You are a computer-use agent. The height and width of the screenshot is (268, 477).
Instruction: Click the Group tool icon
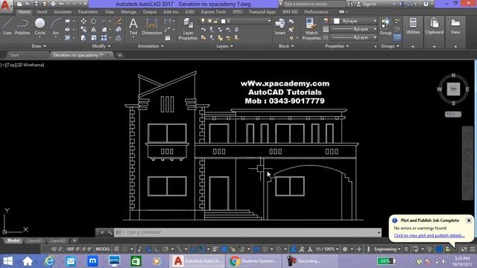[x=386, y=27]
